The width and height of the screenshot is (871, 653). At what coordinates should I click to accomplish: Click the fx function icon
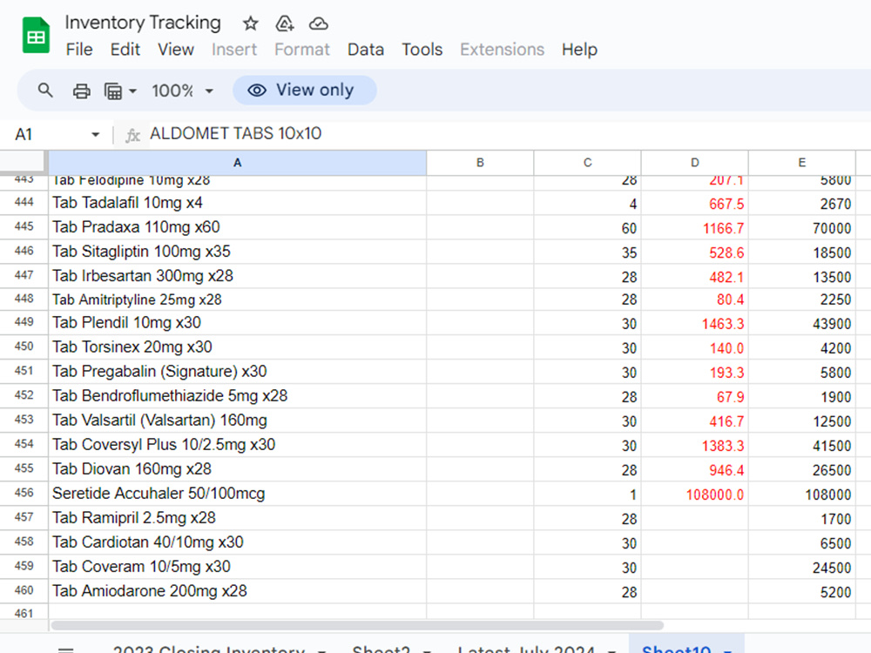[132, 135]
